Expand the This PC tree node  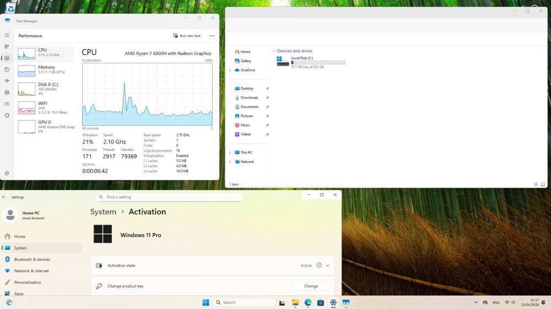[230, 152]
